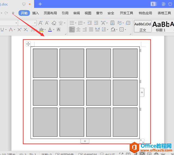The height and width of the screenshot is (155, 174).
Task: Open a new document tab with plus button
Action: (40, 4)
